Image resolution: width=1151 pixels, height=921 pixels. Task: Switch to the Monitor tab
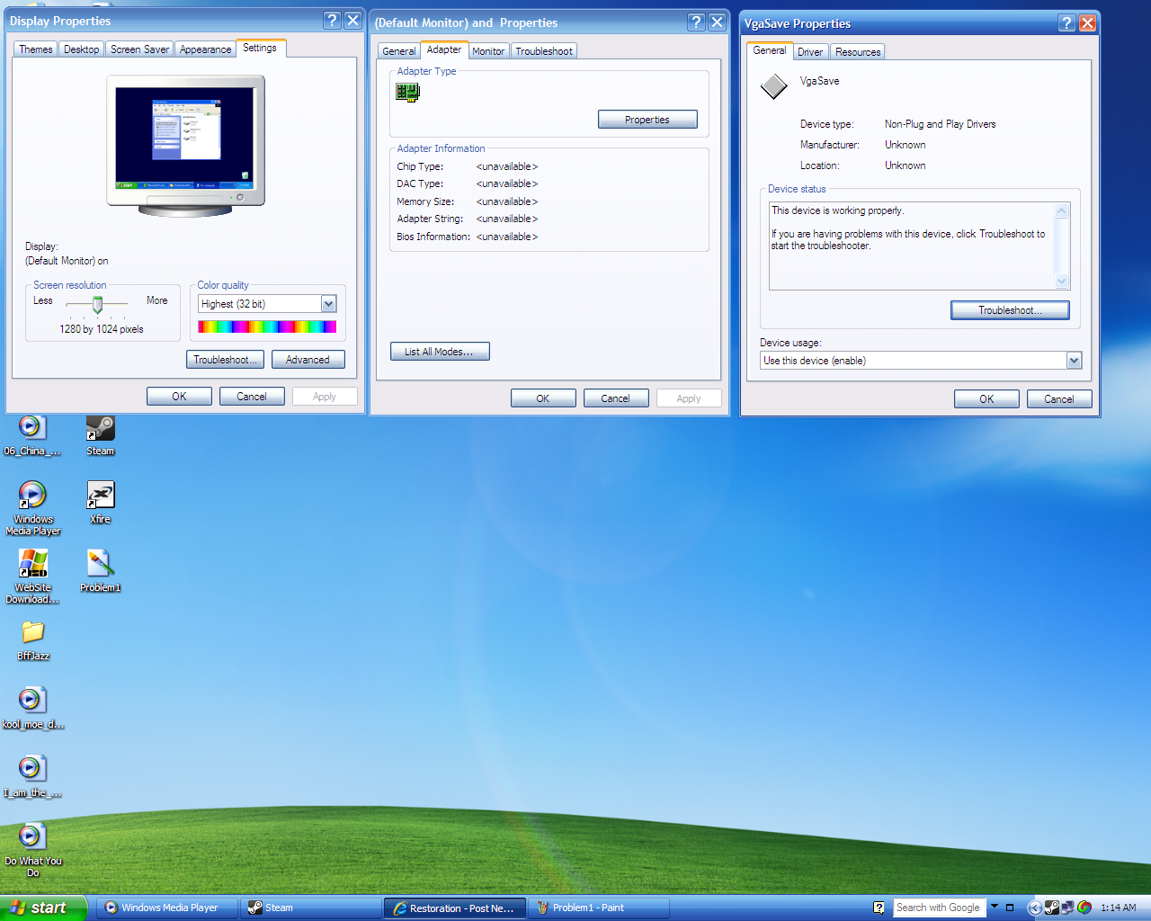488,51
